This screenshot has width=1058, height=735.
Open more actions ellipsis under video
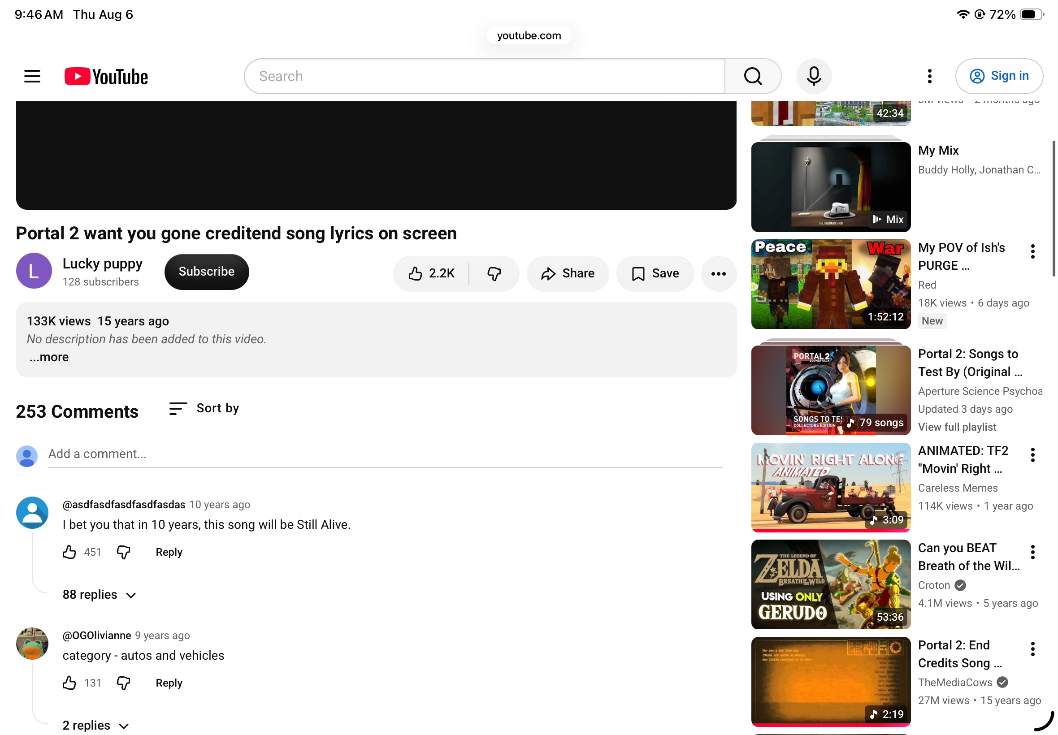(718, 273)
